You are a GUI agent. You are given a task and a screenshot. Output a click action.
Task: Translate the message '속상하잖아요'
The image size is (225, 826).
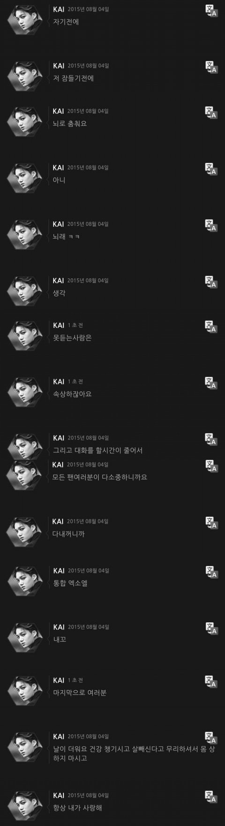211,383
